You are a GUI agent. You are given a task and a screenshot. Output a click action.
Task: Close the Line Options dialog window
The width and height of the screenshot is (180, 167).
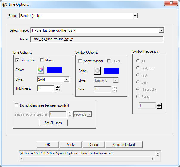point(171,4)
